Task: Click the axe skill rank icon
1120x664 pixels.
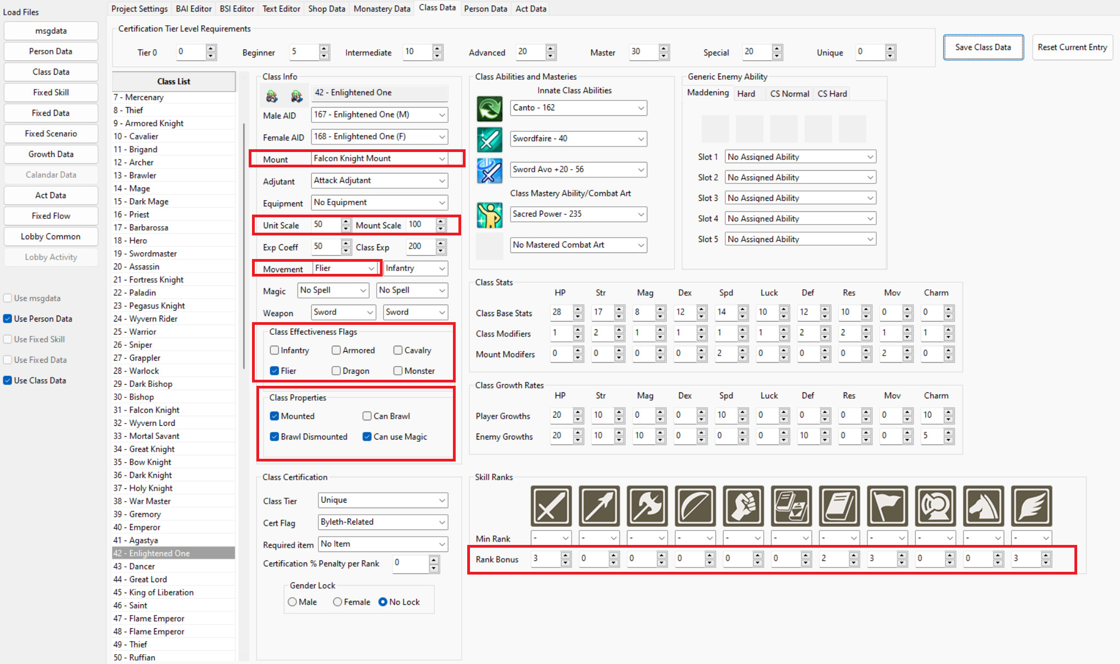Action: pos(647,505)
